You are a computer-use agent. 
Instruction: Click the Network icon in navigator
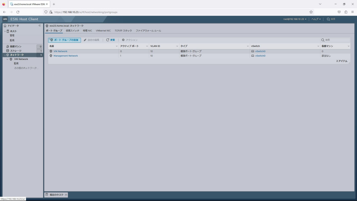(x=8, y=55)
